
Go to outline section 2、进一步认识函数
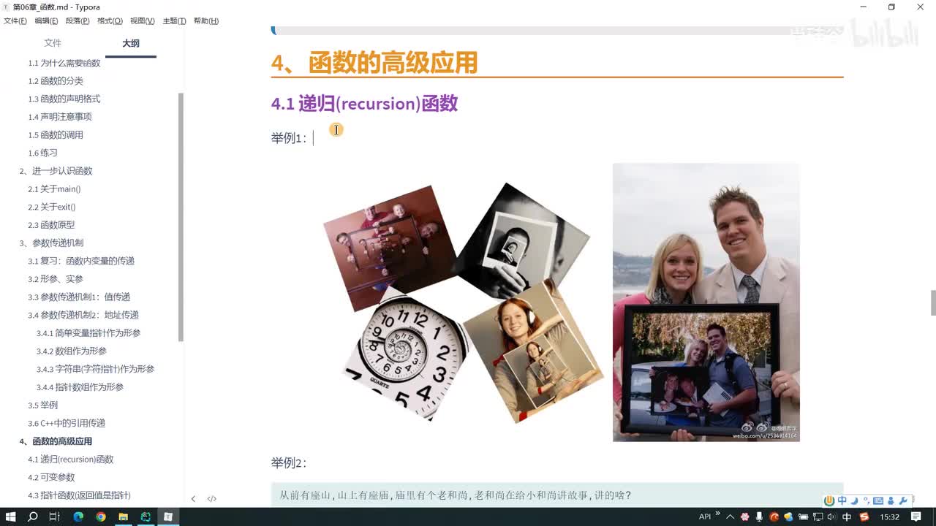pyautogui.click(x=56, y=171)
